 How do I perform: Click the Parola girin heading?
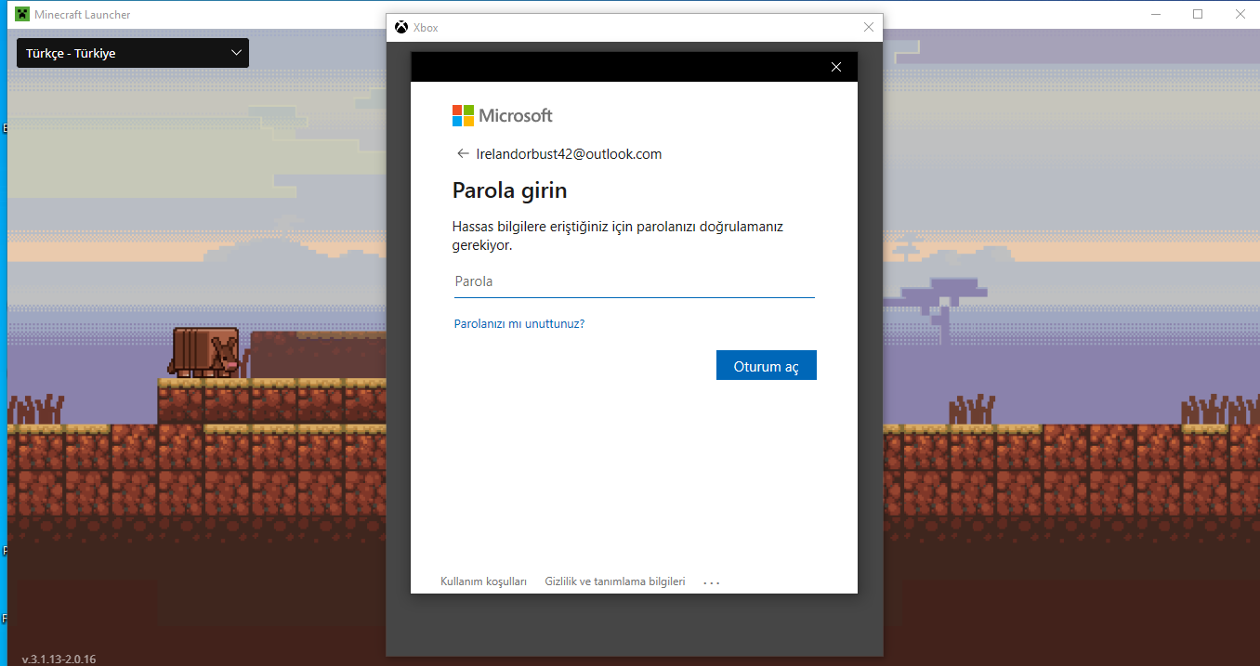pyautogui.click(x=509, y=191)
